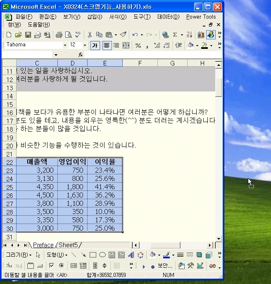271x284 pixels.
Task: Apply Percent Style format
Action: [x=138, y=45]
